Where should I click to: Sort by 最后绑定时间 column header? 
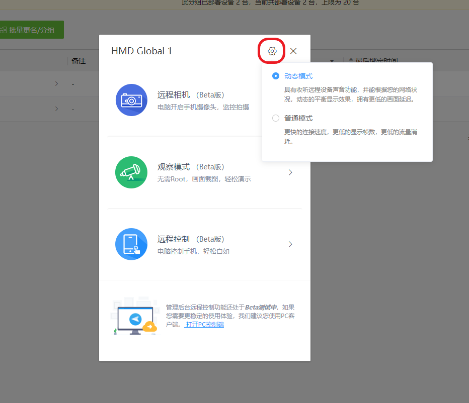coord(376,60)
